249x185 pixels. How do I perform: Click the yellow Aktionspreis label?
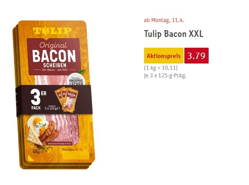tap(164, 56)
